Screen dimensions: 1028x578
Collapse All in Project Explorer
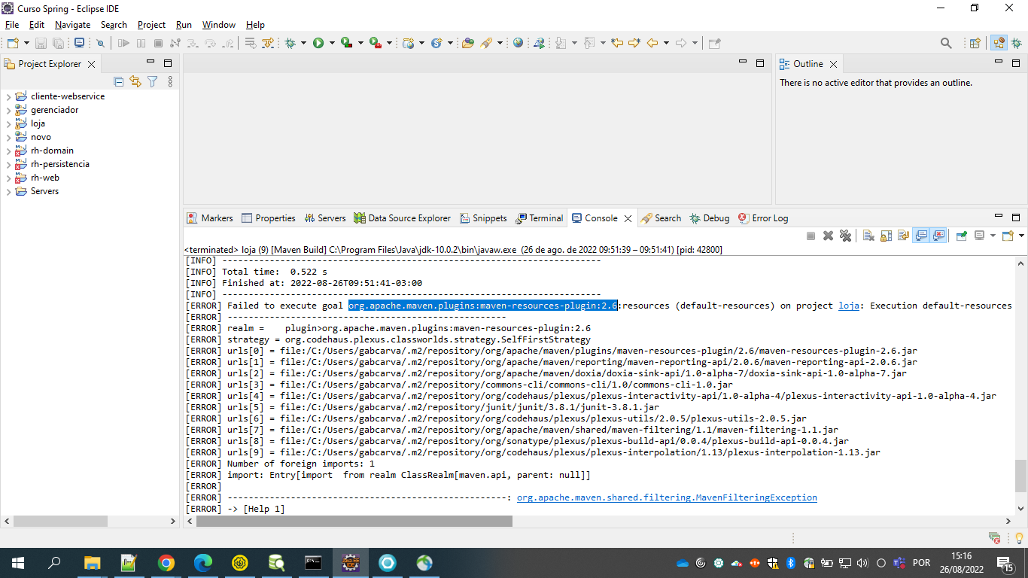coord(118,81)
